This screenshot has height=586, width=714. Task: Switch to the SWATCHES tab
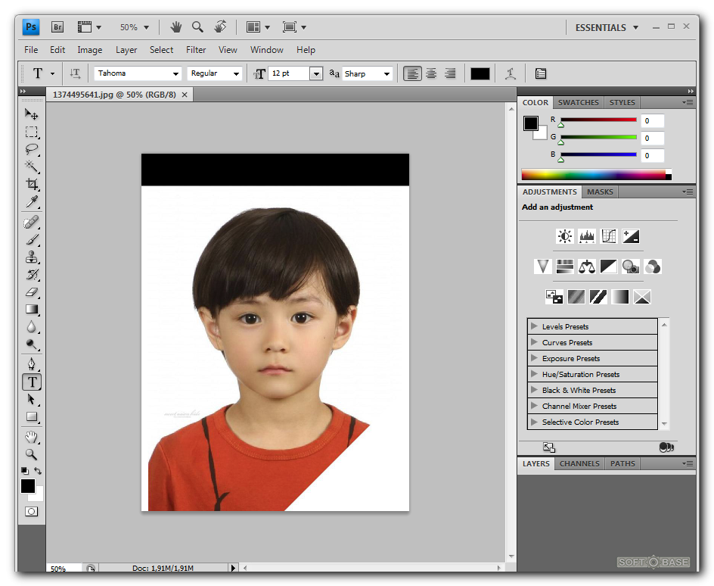579,102
